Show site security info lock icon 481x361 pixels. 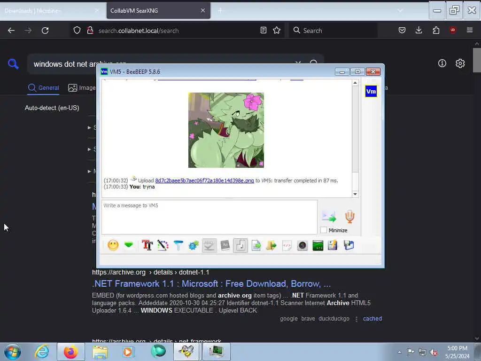tap(90, 30)
